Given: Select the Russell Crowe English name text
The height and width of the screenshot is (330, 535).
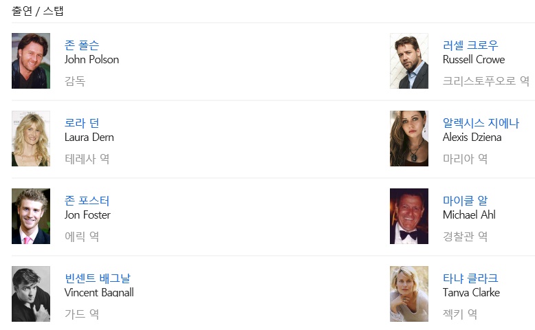Looking at the screenshot, I should pos(474,60).
